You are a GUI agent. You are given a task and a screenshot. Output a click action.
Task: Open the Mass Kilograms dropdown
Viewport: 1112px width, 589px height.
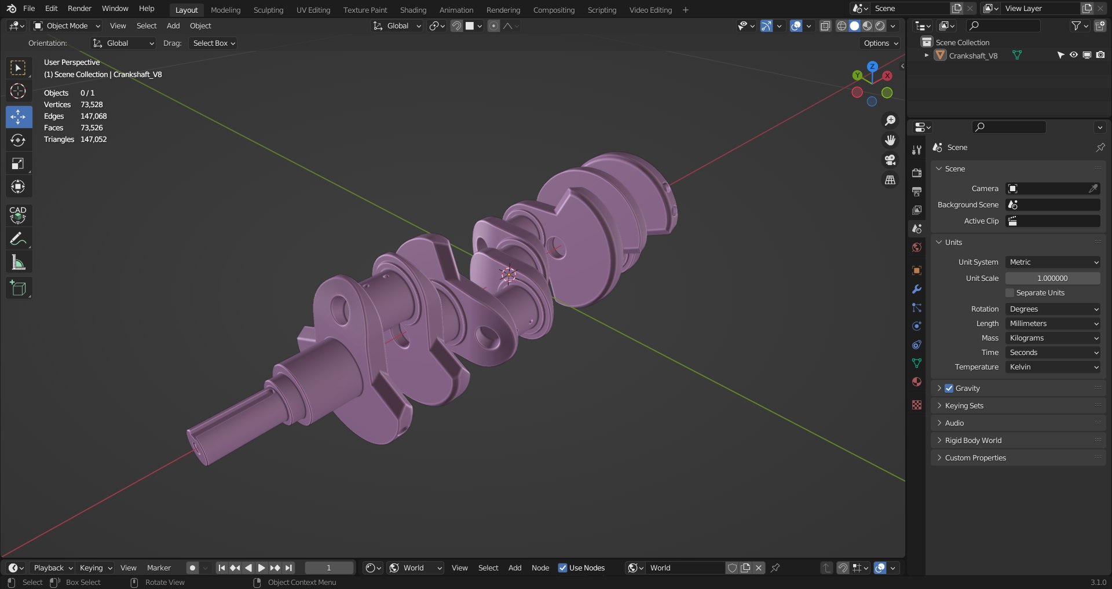point(1052,338)
